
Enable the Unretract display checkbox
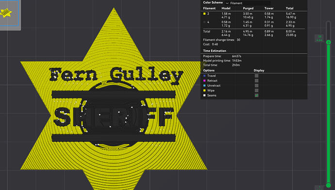coord(256,86)
